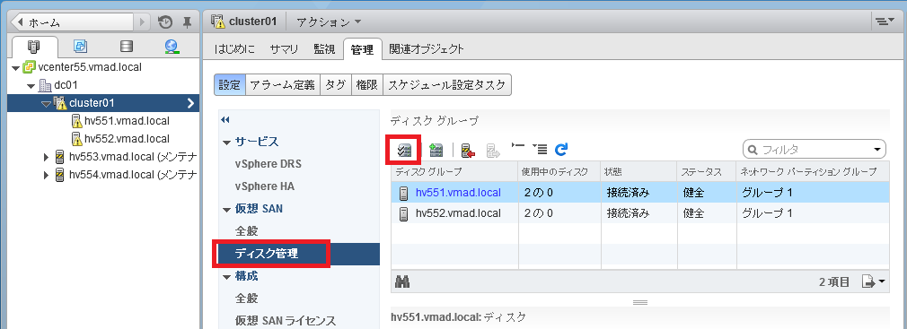Sort by ディスク グループ column header
The width and height of the screenshot is (907, 329).
click(x=454, y=171)
